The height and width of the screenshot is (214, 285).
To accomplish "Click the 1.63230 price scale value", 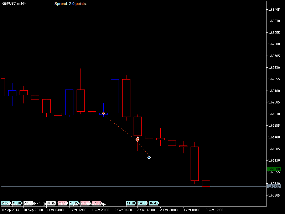I will [x=274, y=21].
